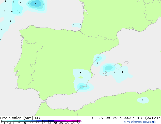
Task: Click the 10 to 15 mm legend swatch
Action: (34, 121)
